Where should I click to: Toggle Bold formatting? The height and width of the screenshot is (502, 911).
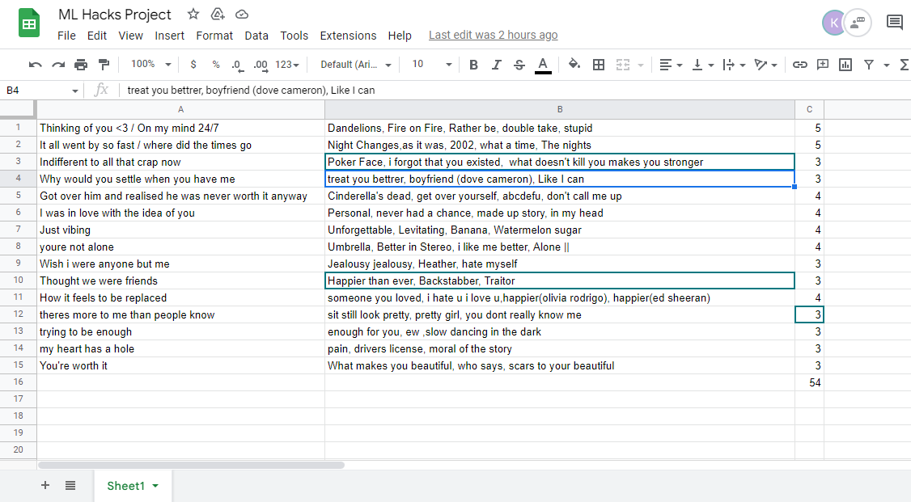(x=473, y=65)
